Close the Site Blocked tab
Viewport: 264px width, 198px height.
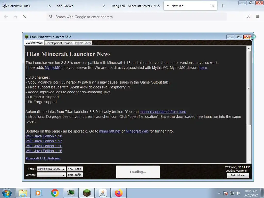pyautogui.click(x=104, y=6)
